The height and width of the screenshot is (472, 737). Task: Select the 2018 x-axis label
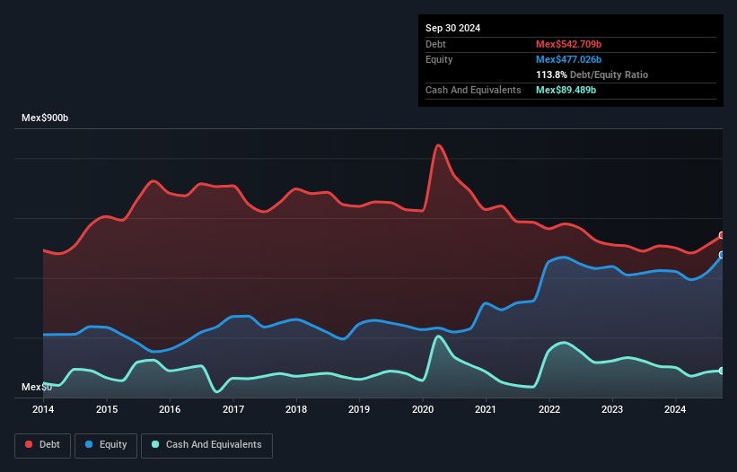point(296,410)
